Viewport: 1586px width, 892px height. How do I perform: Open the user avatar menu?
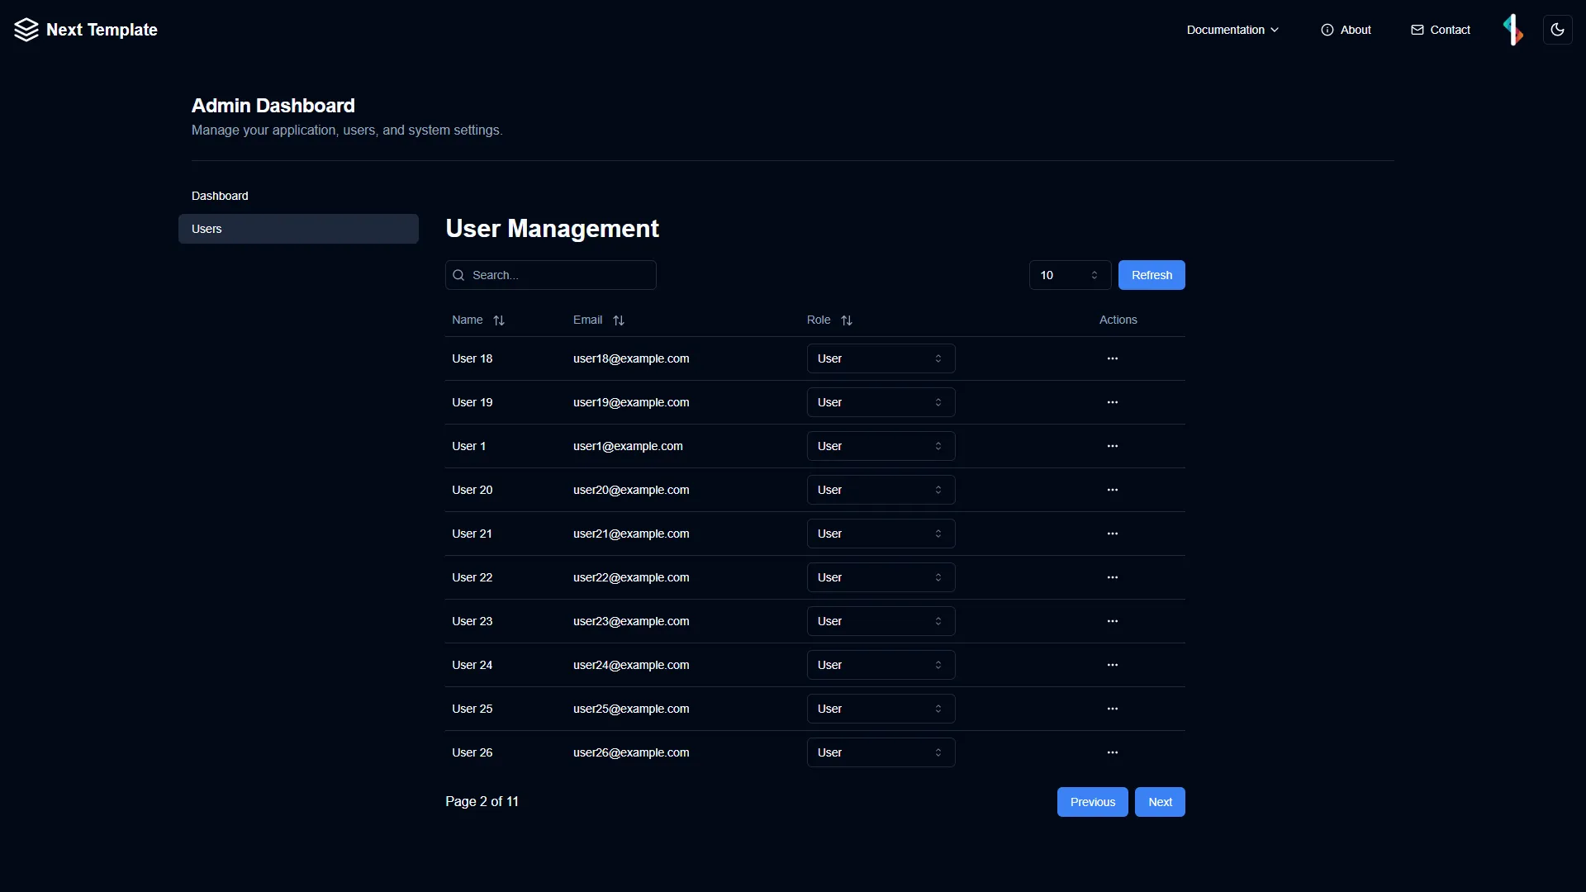coord(1513,30)
